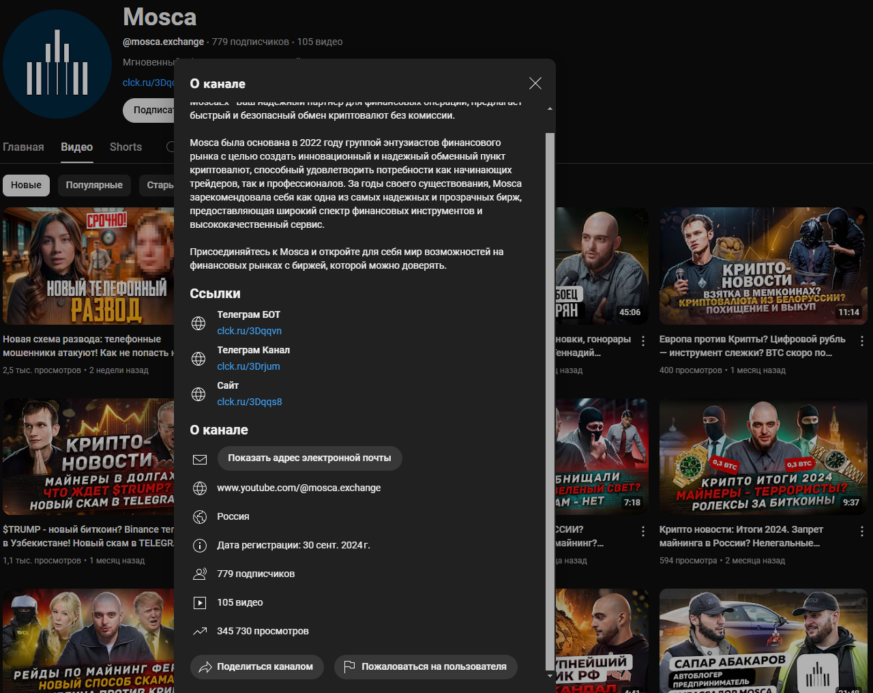Click the globe icon beside Телеграм Канал
873x693 pixels.
coord(198,359)
